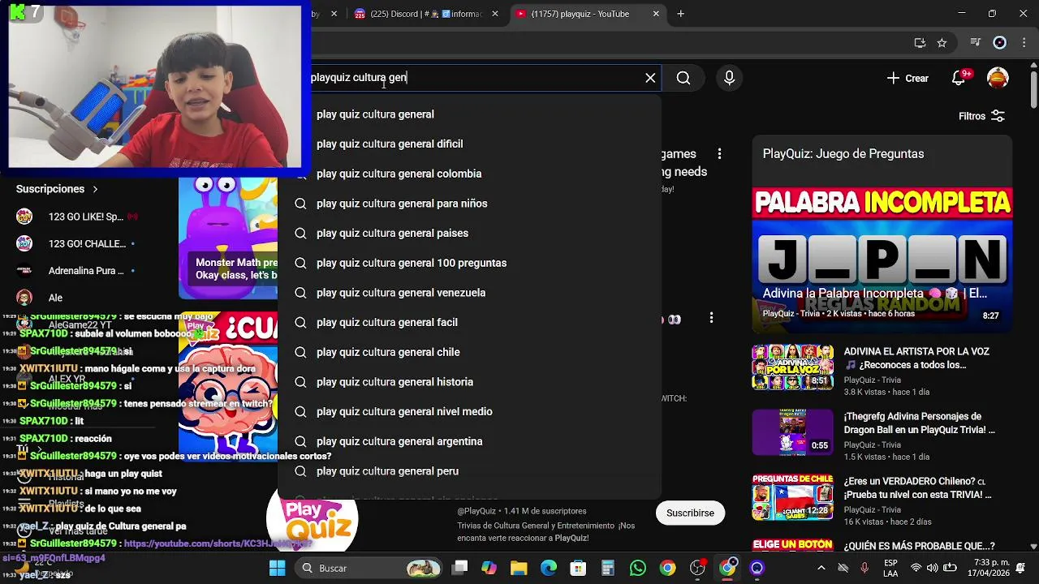The height and width of the screenshot is (584, 1039).
Task: Open OBS Studio from the taskbar
Action: [697, 568]
